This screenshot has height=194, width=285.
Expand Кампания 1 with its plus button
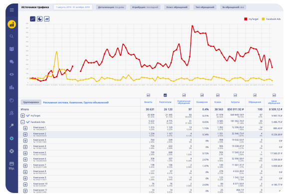25,128
